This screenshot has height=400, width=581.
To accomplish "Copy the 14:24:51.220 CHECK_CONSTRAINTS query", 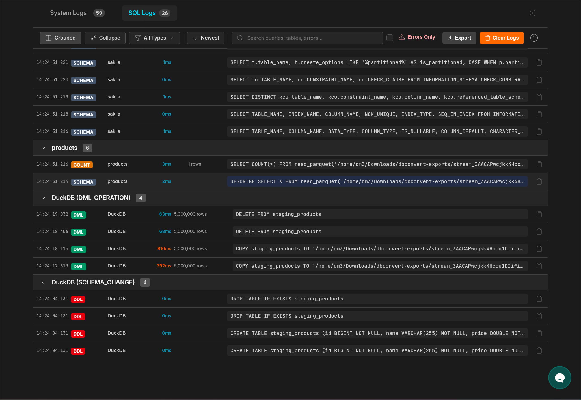I will tap(539, 80).
